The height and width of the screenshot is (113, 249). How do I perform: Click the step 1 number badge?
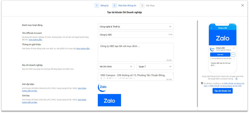(x=97, y=6)
